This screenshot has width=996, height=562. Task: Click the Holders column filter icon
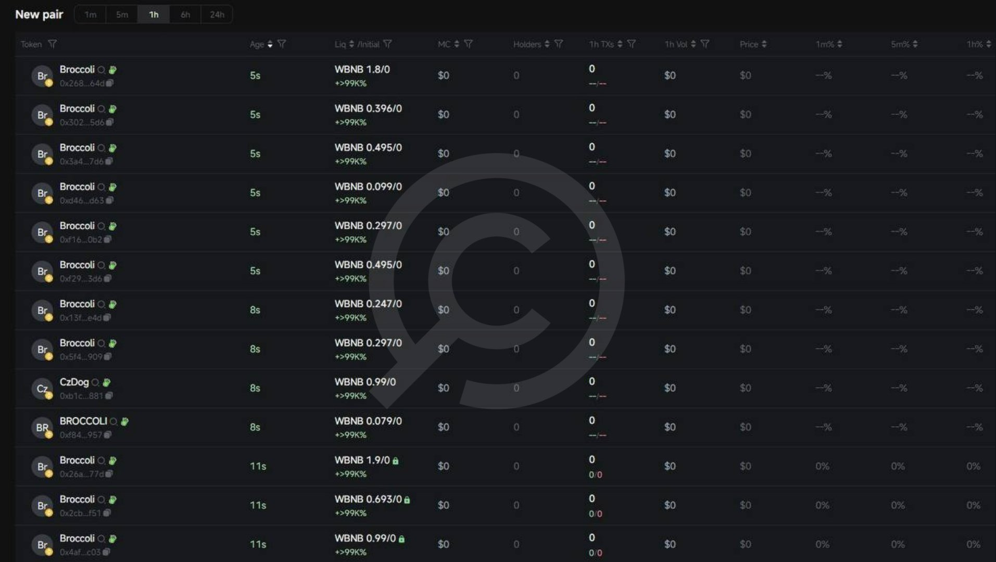pos(559,44)
